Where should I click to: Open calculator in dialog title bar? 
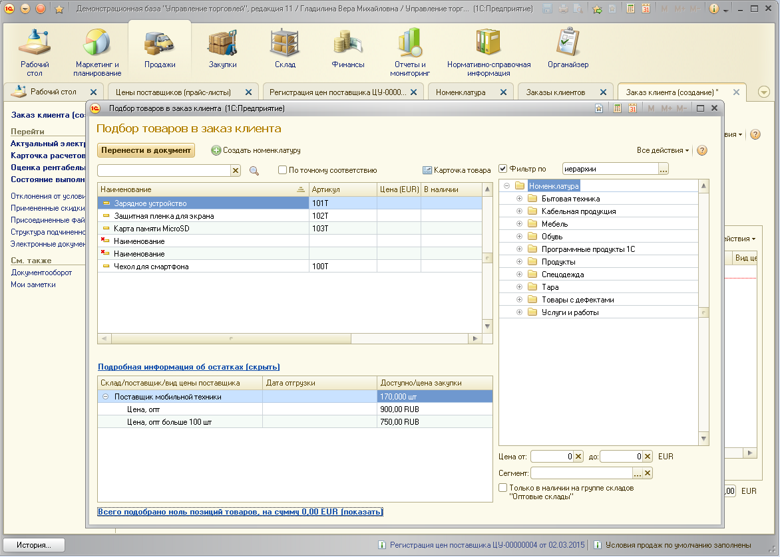click(617, 108)
